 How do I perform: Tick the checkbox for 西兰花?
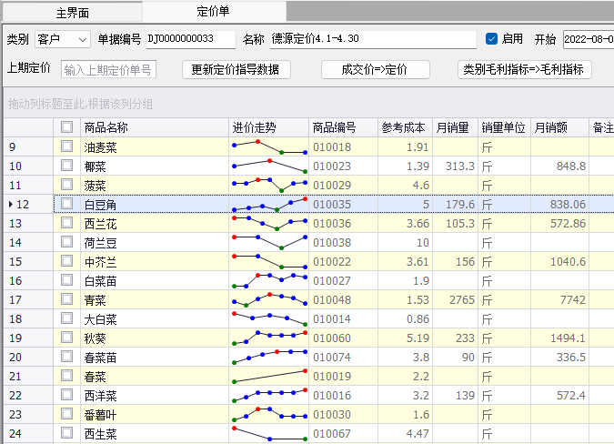(x=67, y=223)
